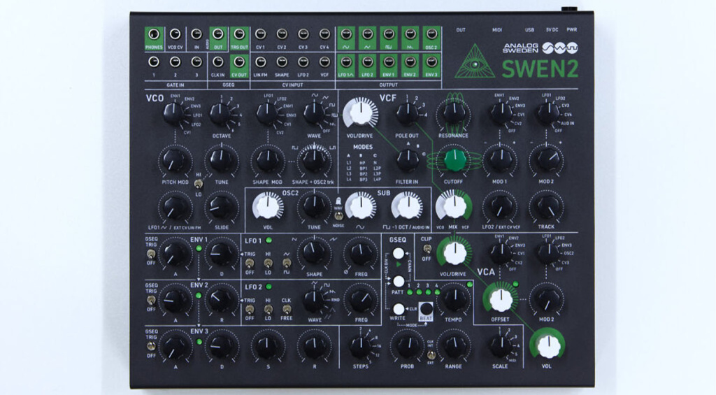Flip the CLK INT/EXT switch

coord(430,355)
